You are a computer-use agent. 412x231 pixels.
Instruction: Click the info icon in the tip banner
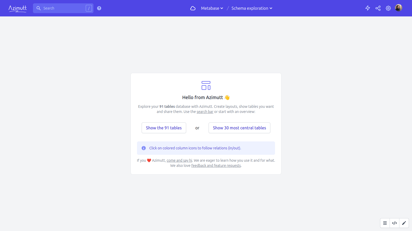(x=144, y=148)
